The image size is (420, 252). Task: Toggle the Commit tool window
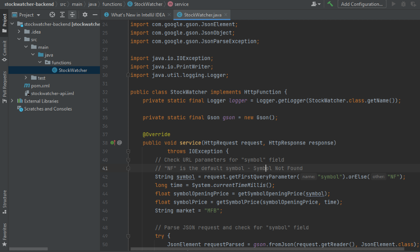pyautogui.click(x=4, y=50)
